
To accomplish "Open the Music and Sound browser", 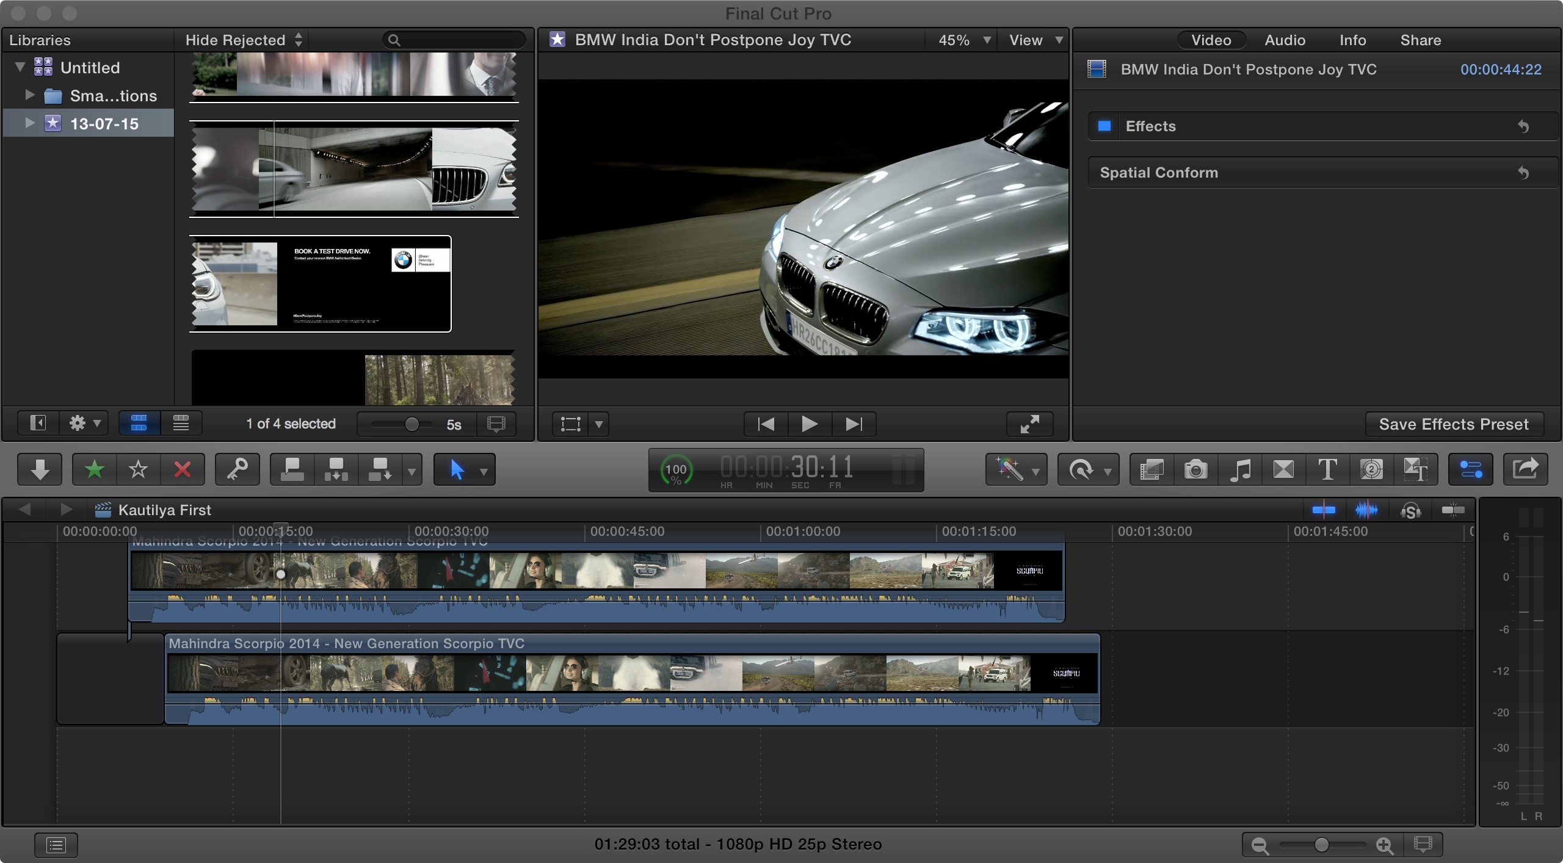I will click(1239, 469).
